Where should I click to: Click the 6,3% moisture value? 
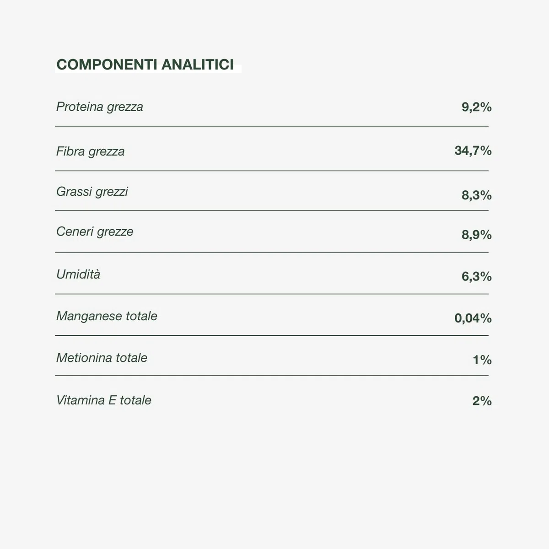tap(476, 276)
